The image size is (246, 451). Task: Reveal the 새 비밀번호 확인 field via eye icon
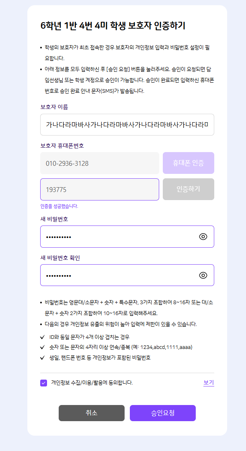pyautogui.click(x=203, y=275)
